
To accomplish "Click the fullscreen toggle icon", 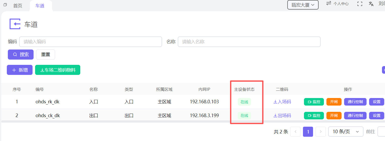I will pyautogui.click(x=360, y=4).
